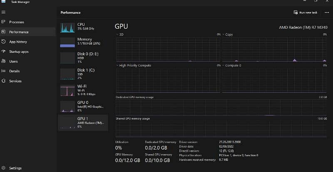Click the Processes icon in sidebar

pos(4,22)
